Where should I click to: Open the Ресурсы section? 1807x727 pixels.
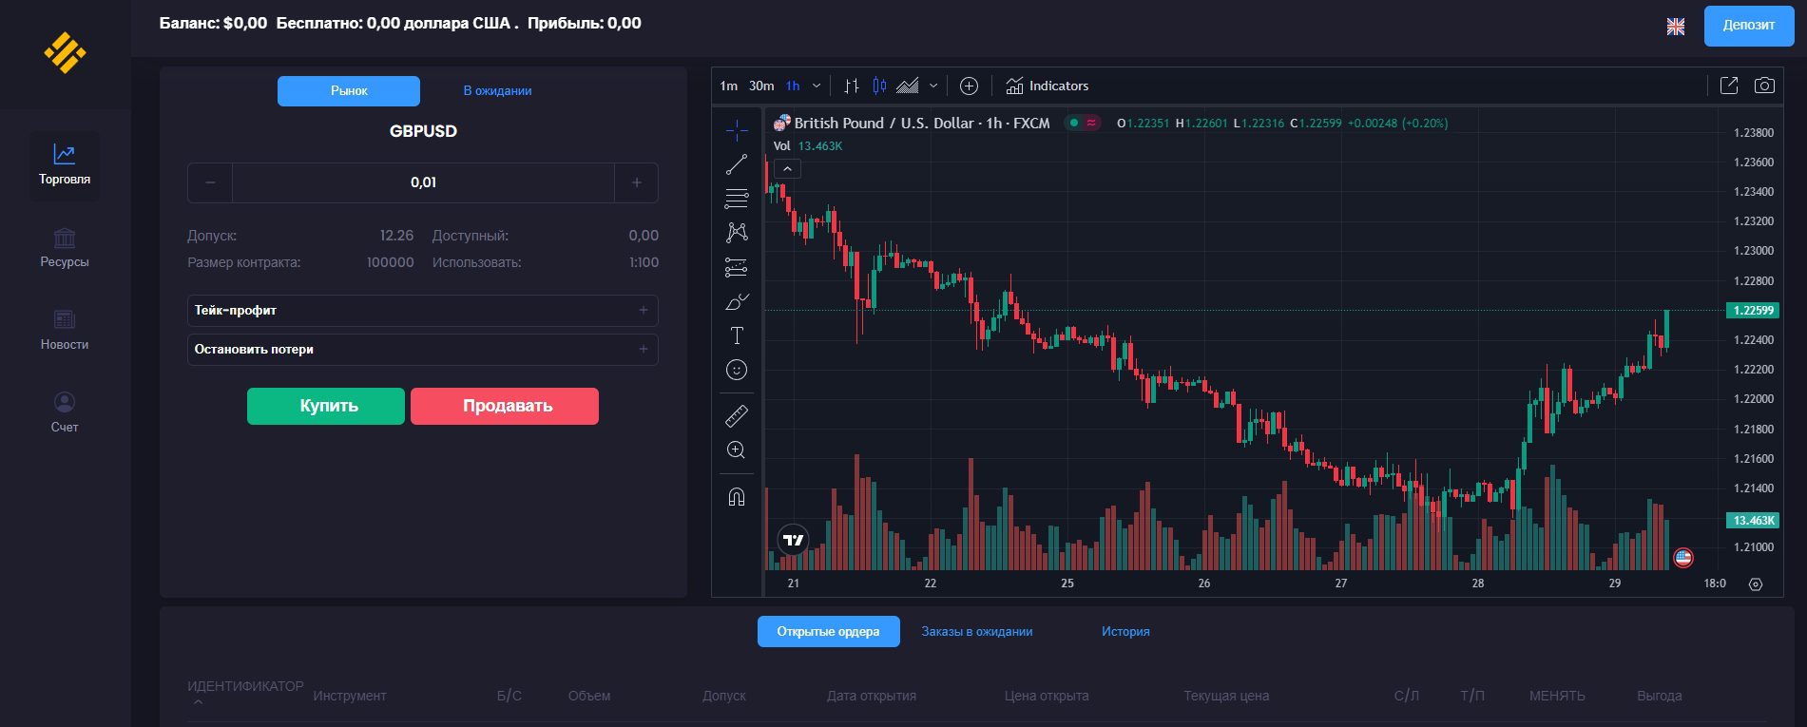click(x=65, y=248)
